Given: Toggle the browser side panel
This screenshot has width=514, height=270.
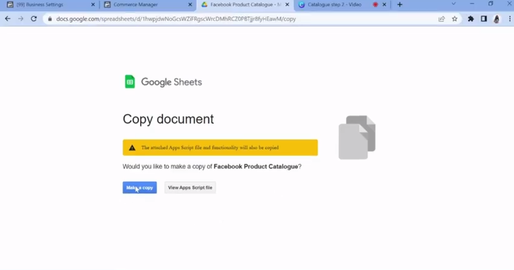Looking at the screenshot, I should pos(484,19).
